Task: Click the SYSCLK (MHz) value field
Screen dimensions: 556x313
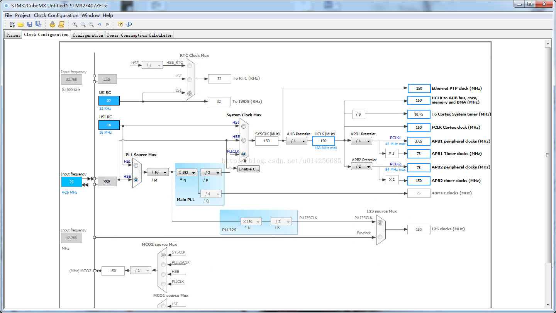Action: pyautogui.click(x=267, y=141)
